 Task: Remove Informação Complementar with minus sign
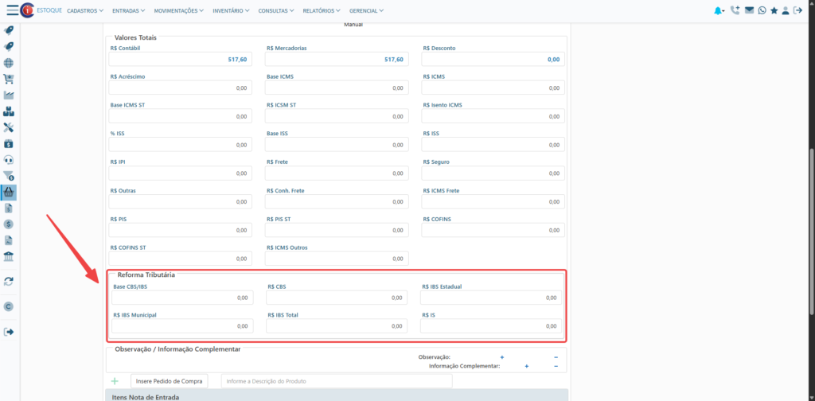coord(556,366)
